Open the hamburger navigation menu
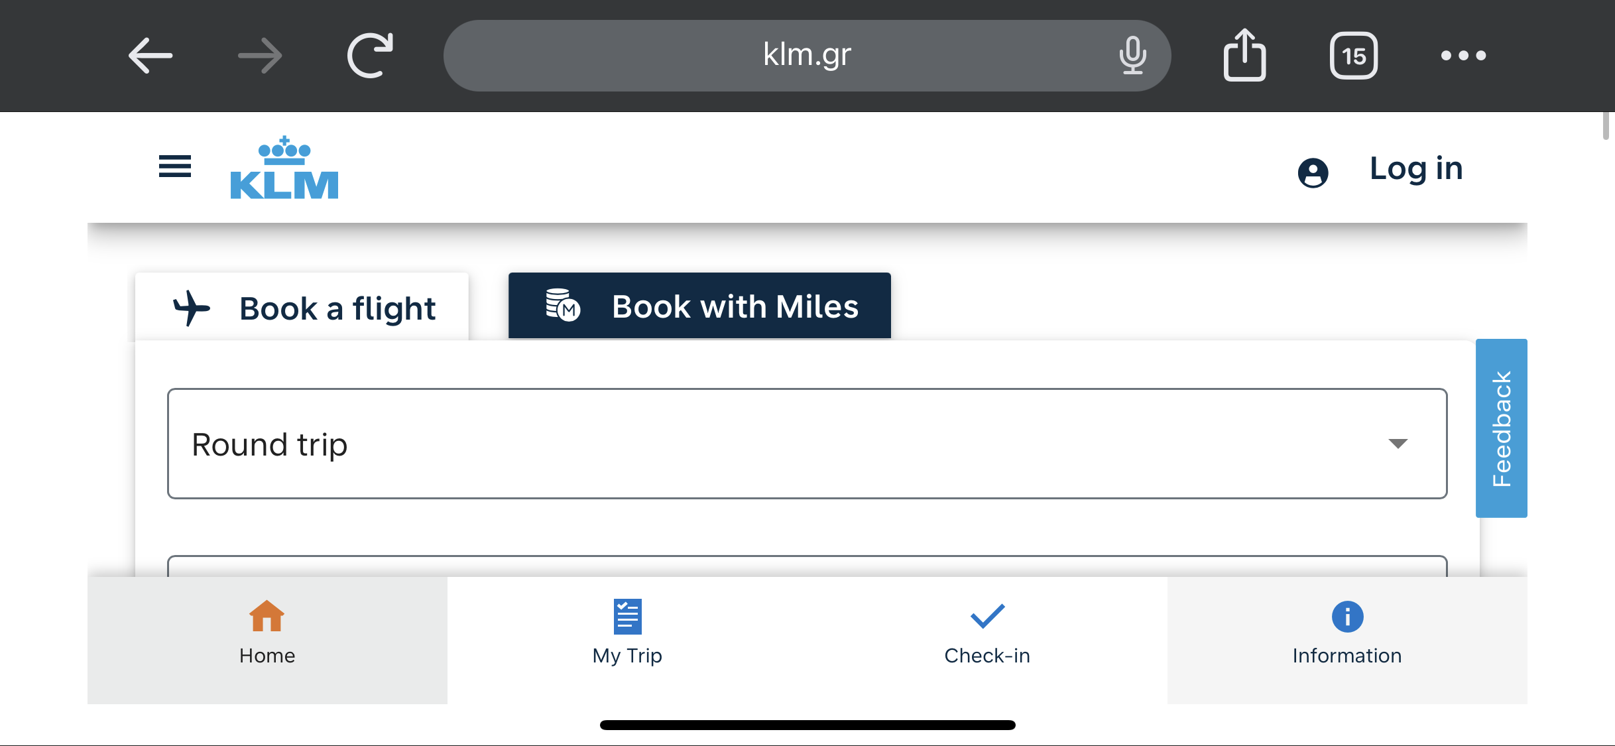The height and width of the screenshot is (746, 1615). click(x=175, y=166)
